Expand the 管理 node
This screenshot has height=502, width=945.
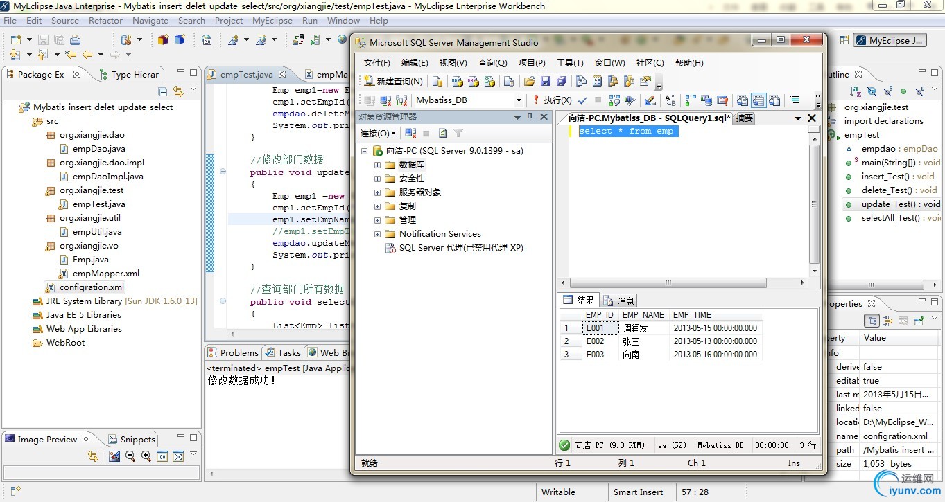(x=377, y=220)
